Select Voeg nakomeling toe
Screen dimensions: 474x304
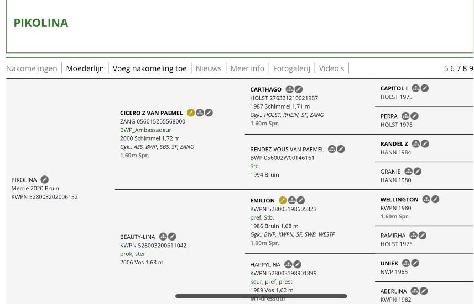(x=150, y=68)
